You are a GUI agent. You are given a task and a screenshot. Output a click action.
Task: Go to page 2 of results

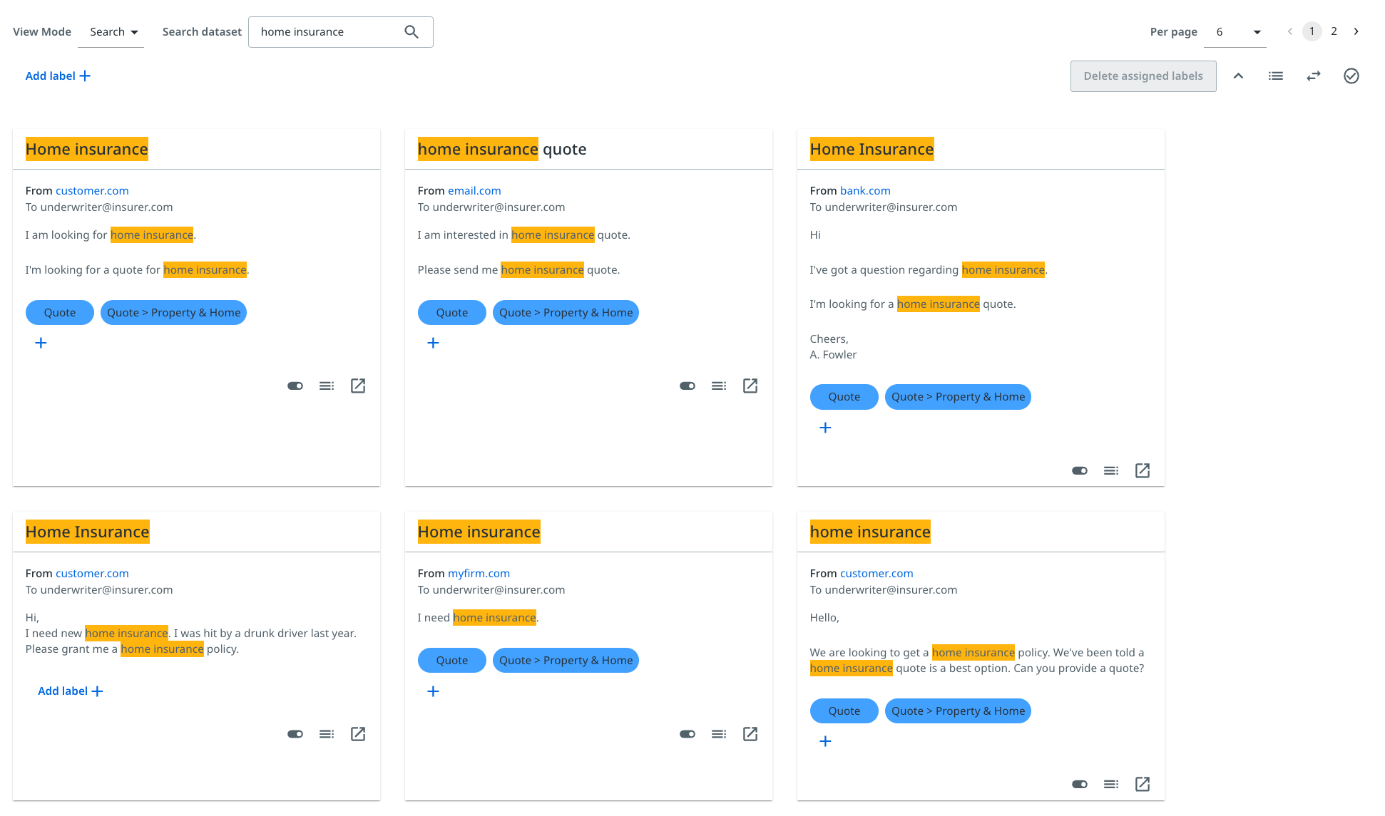pos(1334,31)
